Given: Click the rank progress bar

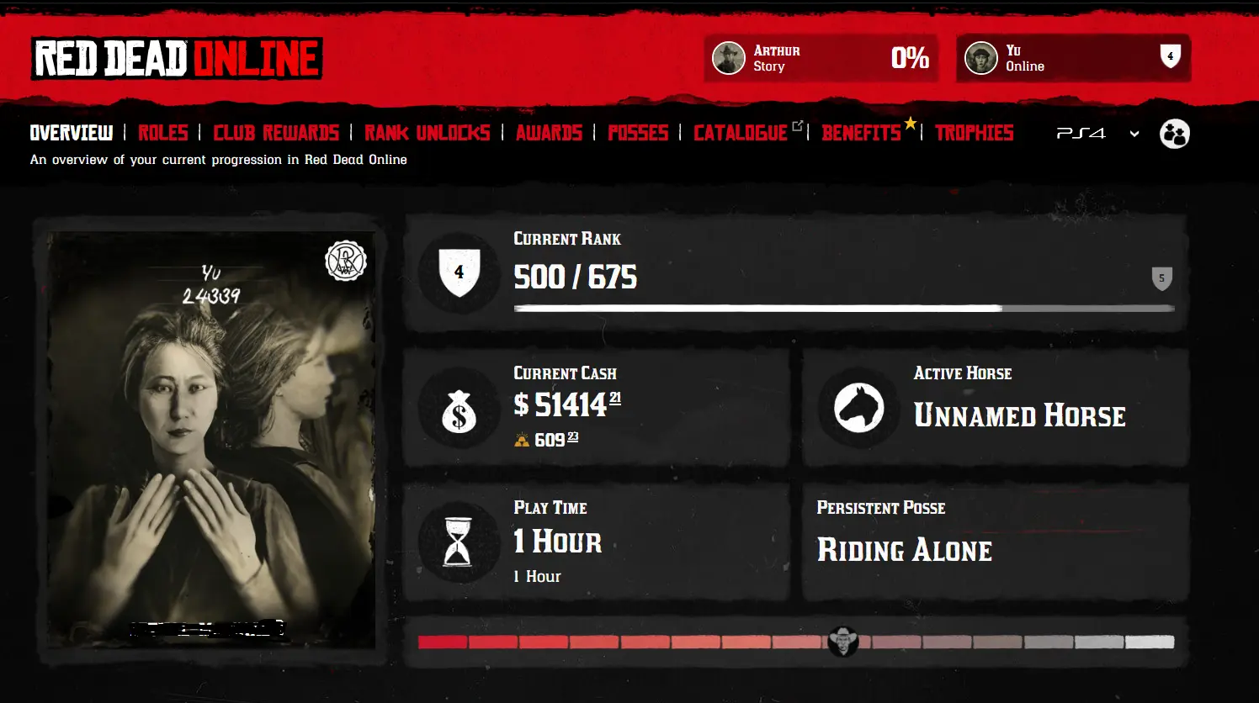Looking at the screenshot, I should click(844, 309).
